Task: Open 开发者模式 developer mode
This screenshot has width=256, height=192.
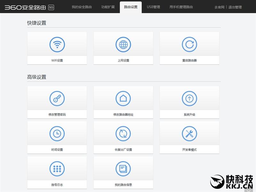Action: click(189, 135)
